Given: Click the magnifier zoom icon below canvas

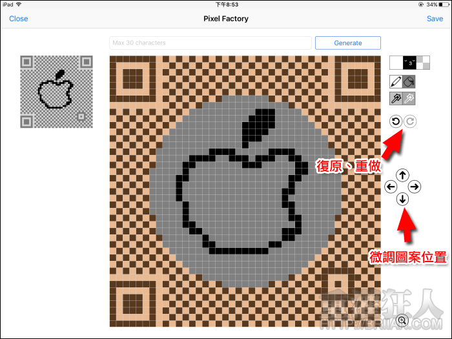Looking at the screenshot, I should point(402,320).
